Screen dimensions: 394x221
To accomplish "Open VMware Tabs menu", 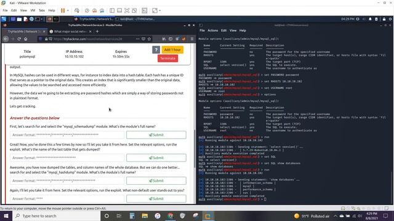I will click(x=42, y=10).
